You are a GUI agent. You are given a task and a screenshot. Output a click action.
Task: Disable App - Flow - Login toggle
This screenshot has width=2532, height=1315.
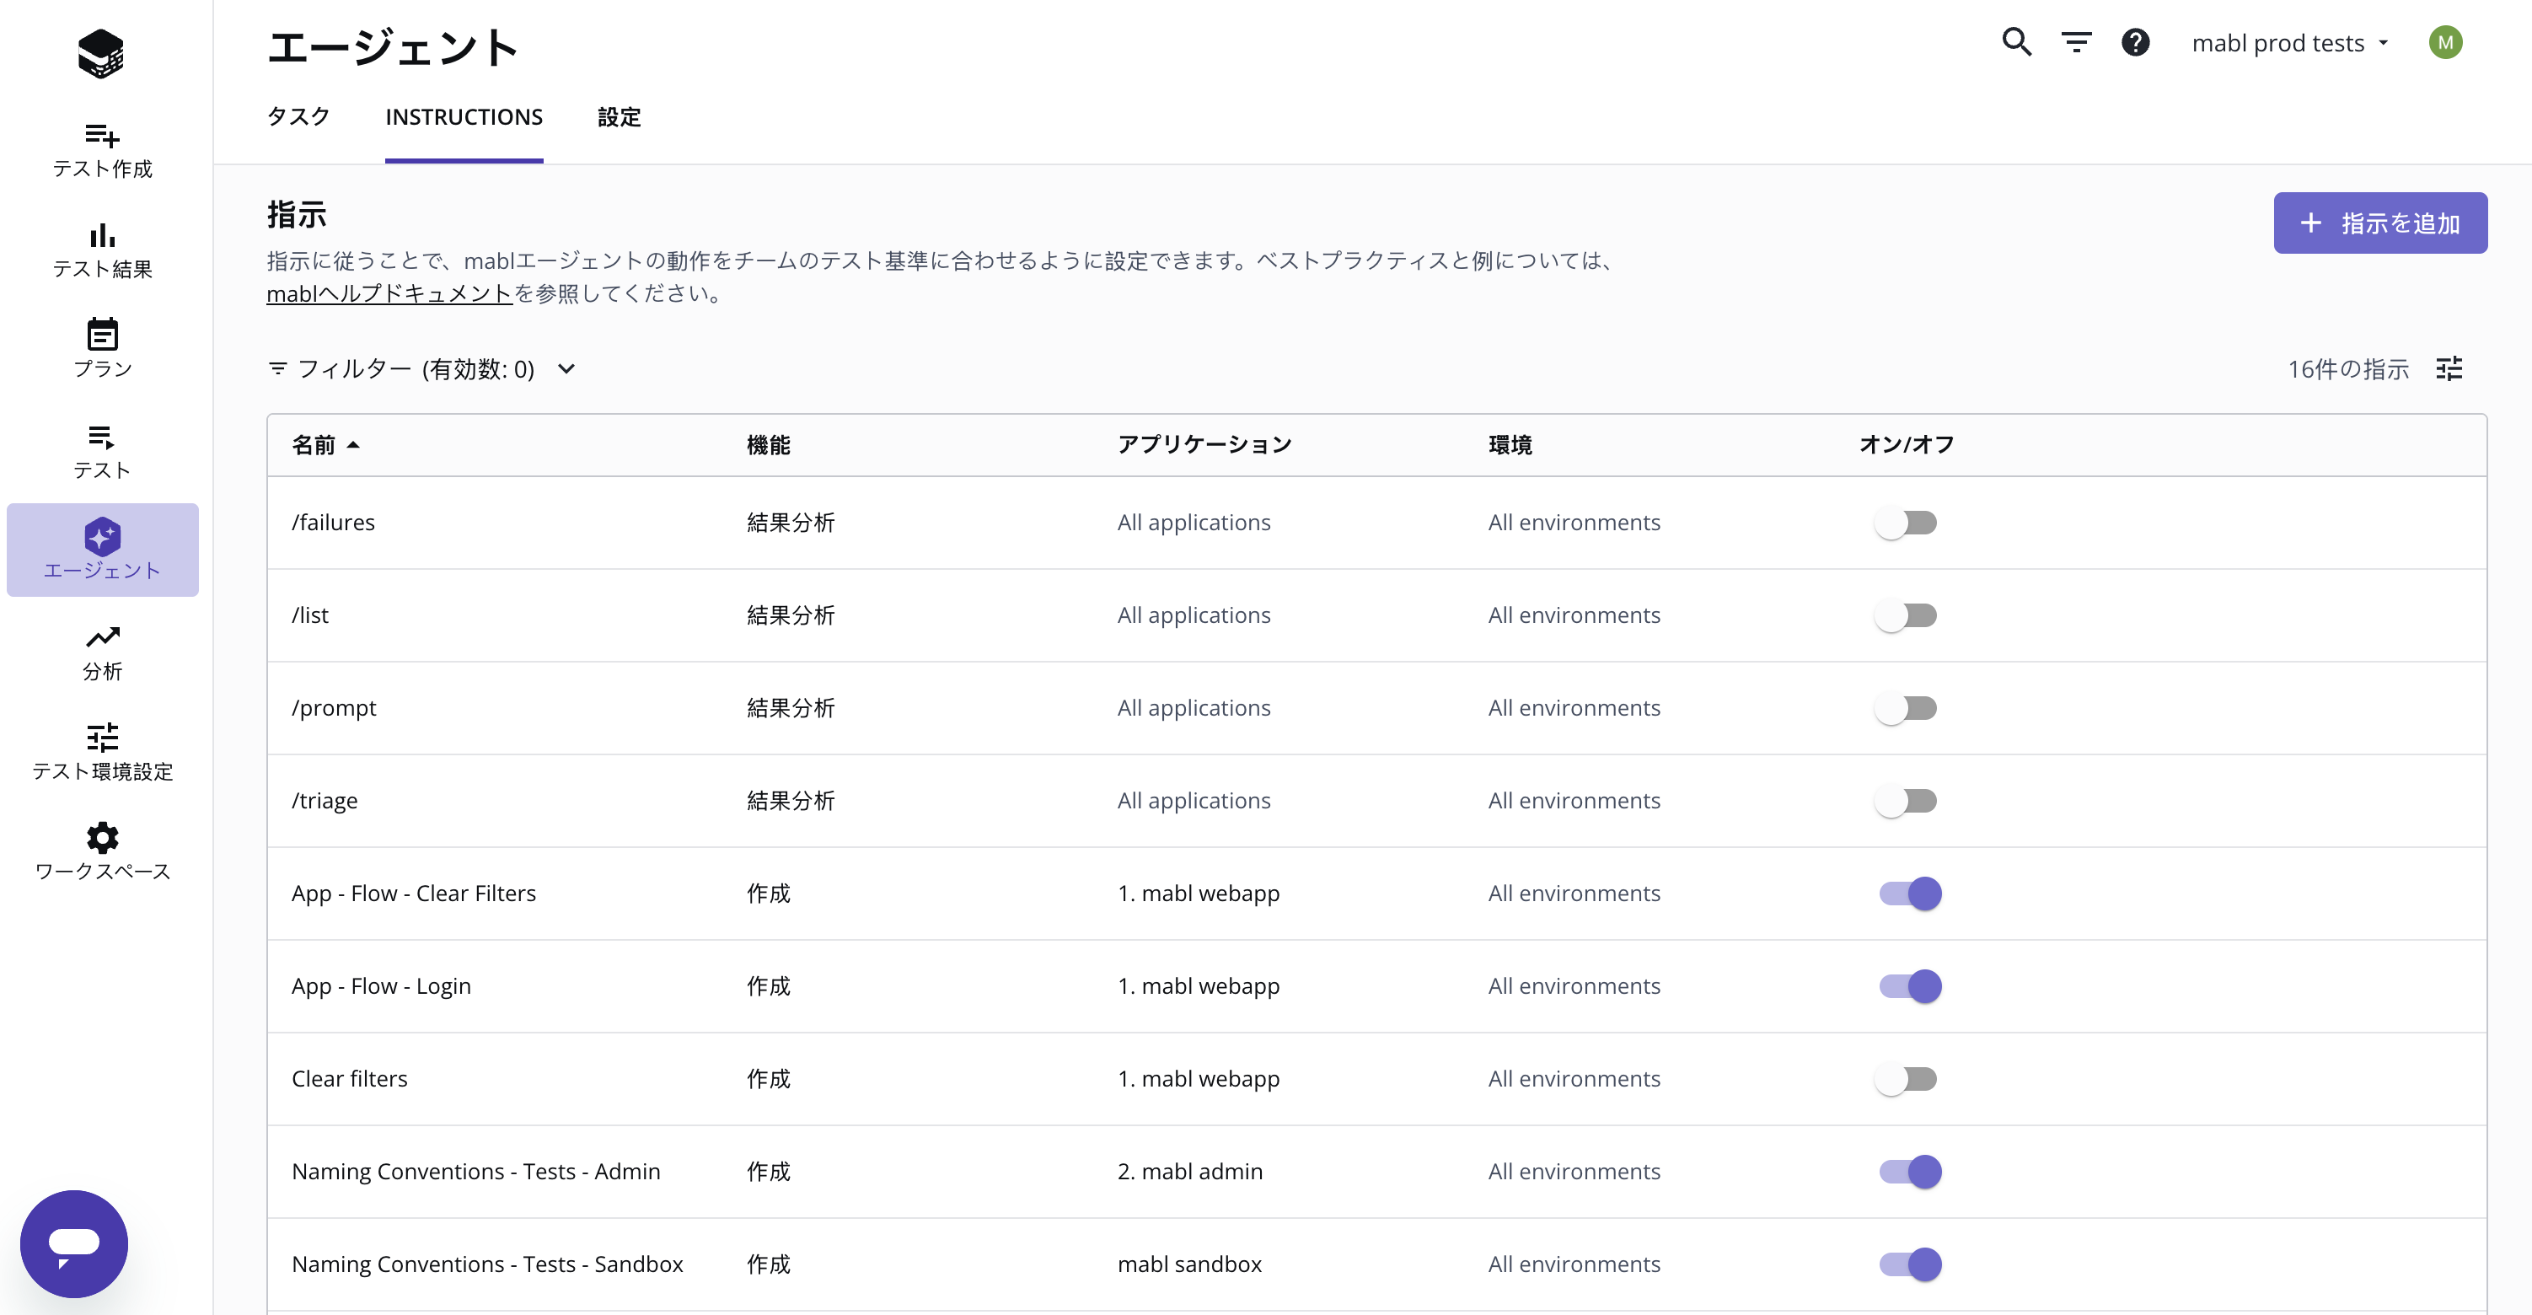point(1910,985)
